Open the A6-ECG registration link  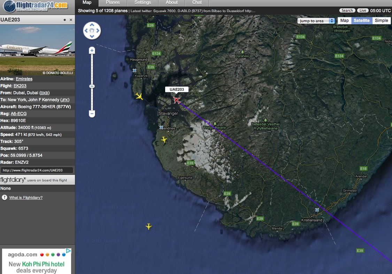click(18, 114)
